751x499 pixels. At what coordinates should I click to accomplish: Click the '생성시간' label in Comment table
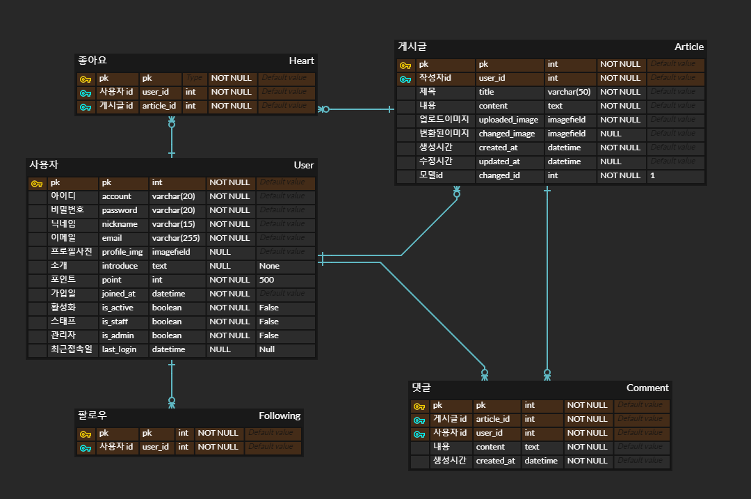[x=451, y=461]
